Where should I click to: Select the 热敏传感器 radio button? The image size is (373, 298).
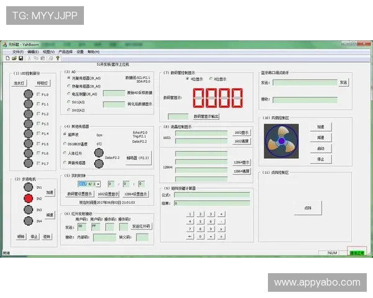pyautogui.click(x=68, y=86)
